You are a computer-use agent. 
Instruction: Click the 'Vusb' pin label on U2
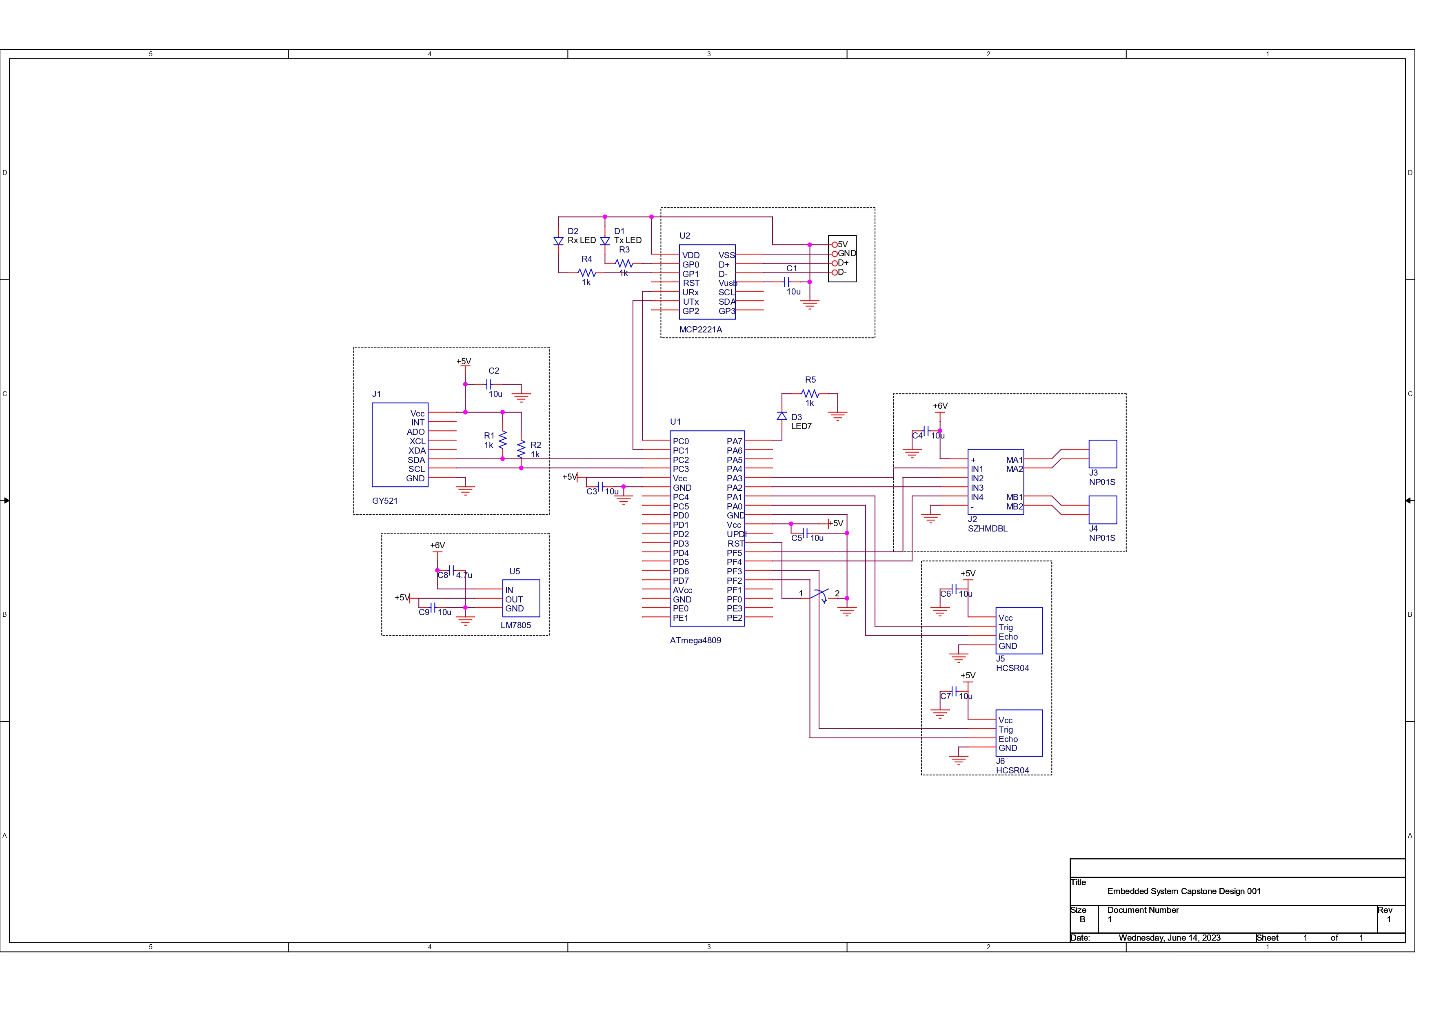coord(728,283)
